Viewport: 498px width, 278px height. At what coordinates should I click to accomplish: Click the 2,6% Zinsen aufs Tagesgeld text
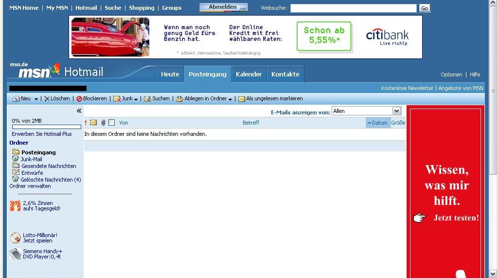[42, 206]
